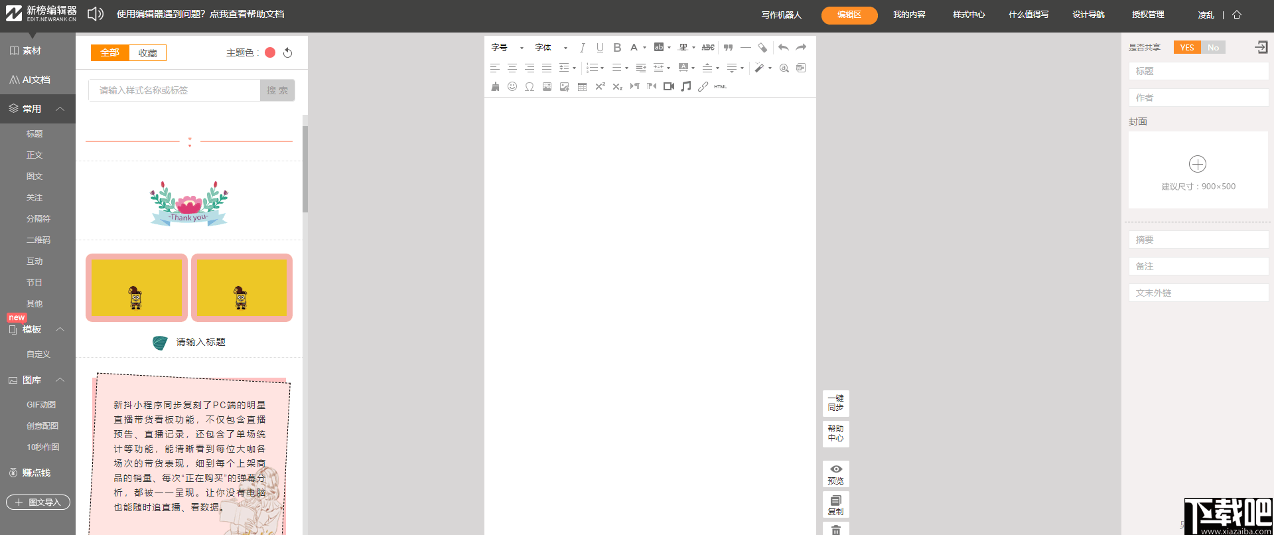Collapse the right settings panel
1274x535 pixels.
1261,47
